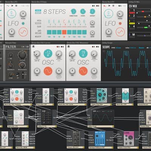This screenshot has height=151, width=151.
Task: Click the teal sync dot in the LFO before 8 STEPS
Action: coord(23,23)
